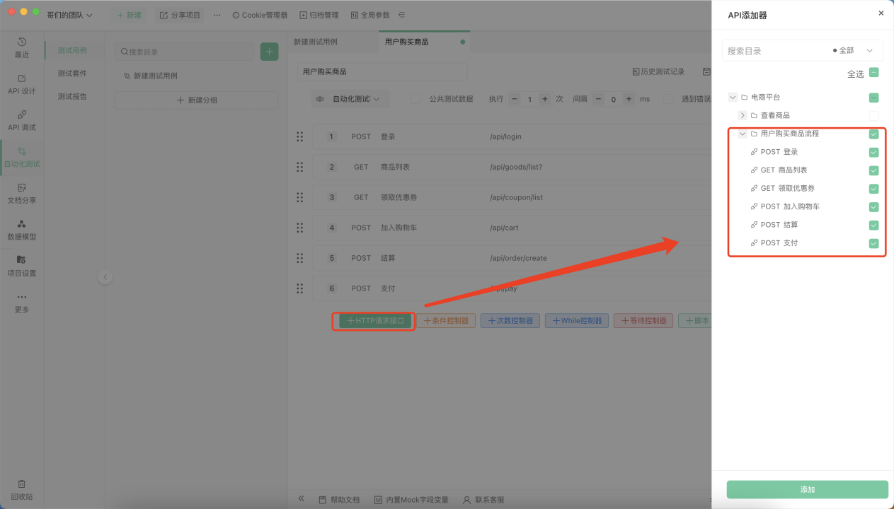This screenshot has width=894, height=509.
Task: Toggle the 全选 select-all checkbox
Action: 874,73
